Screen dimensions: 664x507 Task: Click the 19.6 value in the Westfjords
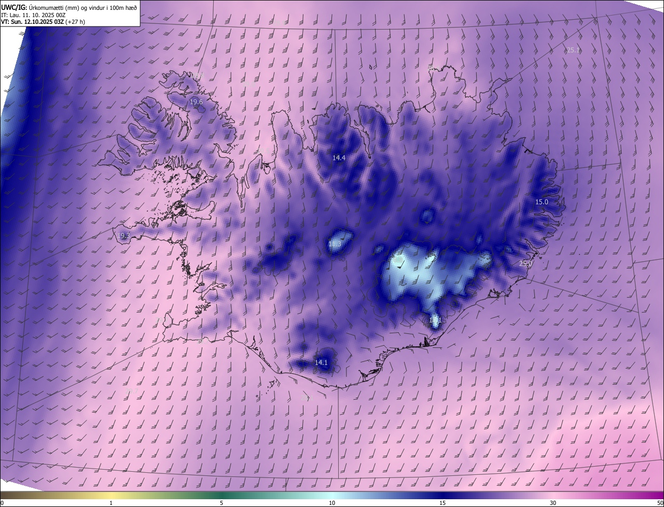(x=196, y=102)
